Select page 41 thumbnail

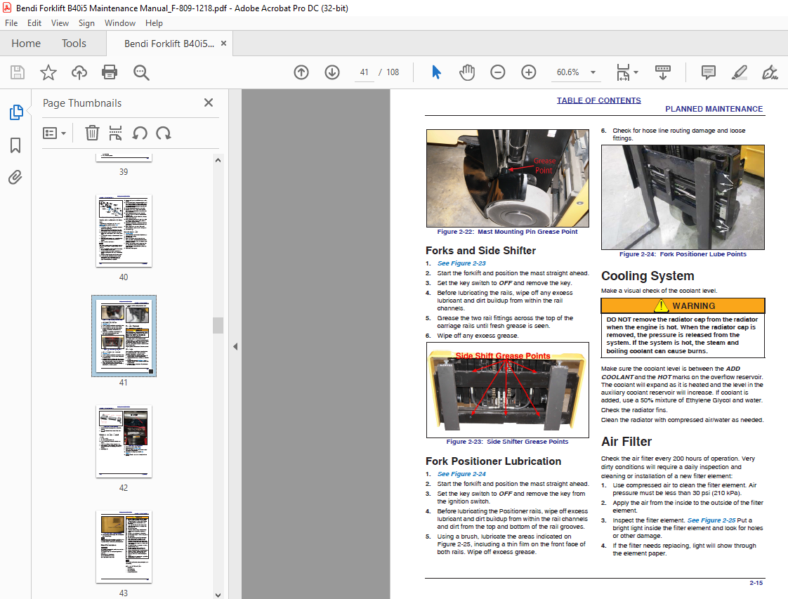tap(124, 336)
